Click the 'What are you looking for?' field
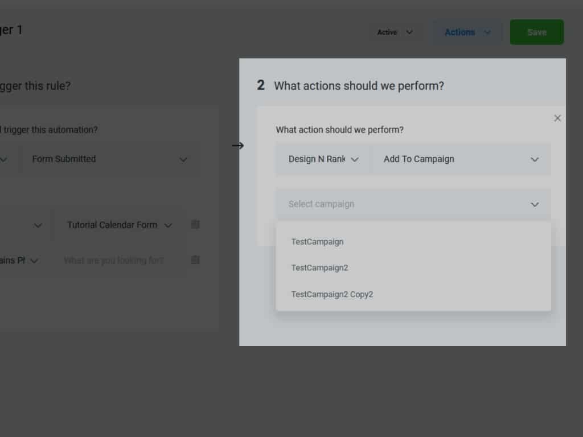Viewport: 583px width, 437px height. (x=114, y=261)
